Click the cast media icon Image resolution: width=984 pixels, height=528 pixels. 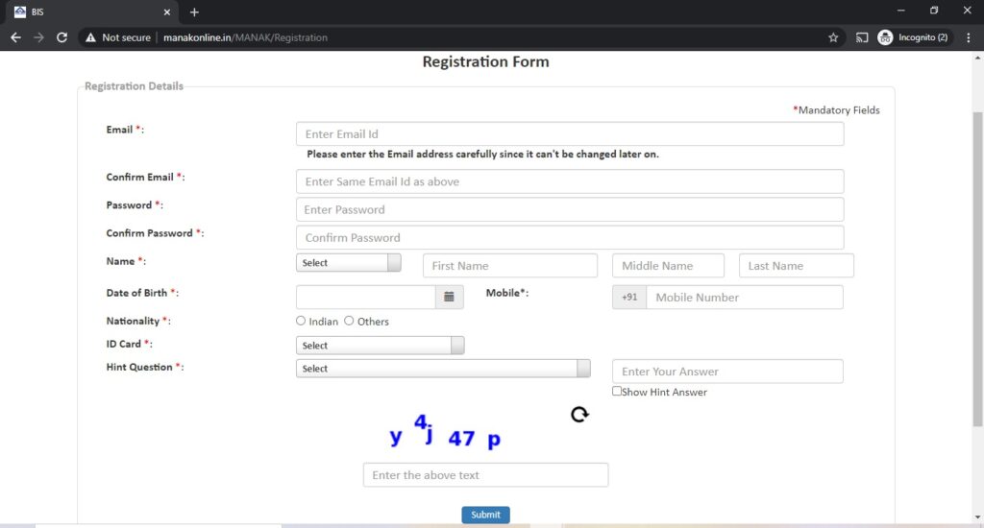(862, 37)
